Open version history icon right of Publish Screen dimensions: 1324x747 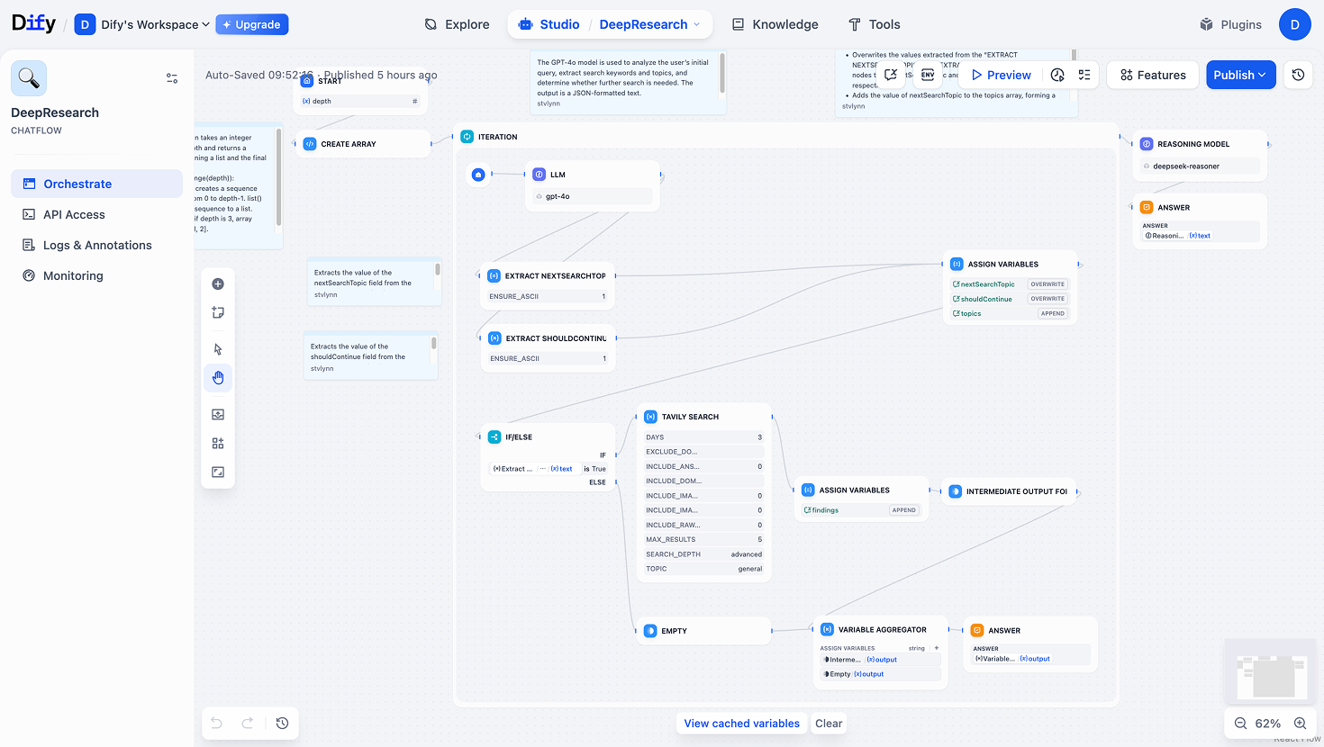click(x=1298, y=75)
